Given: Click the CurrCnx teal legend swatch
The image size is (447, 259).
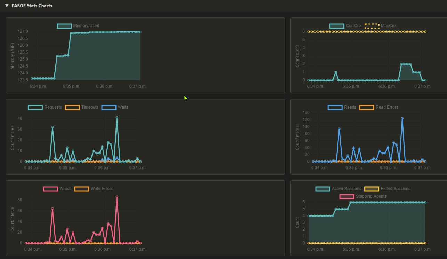Looking at the screenshot, I should pos(337,26).
